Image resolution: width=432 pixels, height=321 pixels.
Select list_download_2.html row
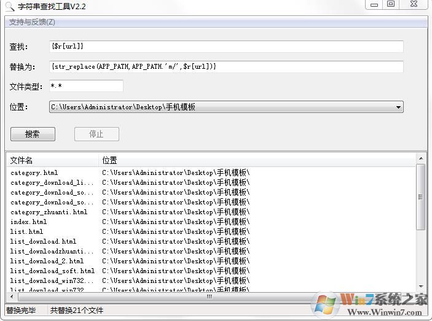47,261
